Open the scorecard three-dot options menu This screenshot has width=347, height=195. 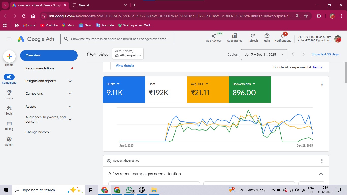[x=322, y=84]
